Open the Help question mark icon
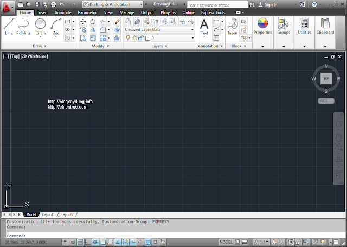 tap(314, 4)
